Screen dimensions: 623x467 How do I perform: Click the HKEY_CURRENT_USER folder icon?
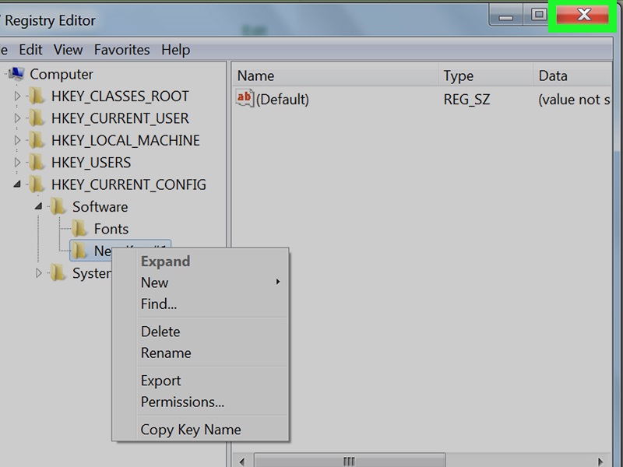tap(37, 118)
